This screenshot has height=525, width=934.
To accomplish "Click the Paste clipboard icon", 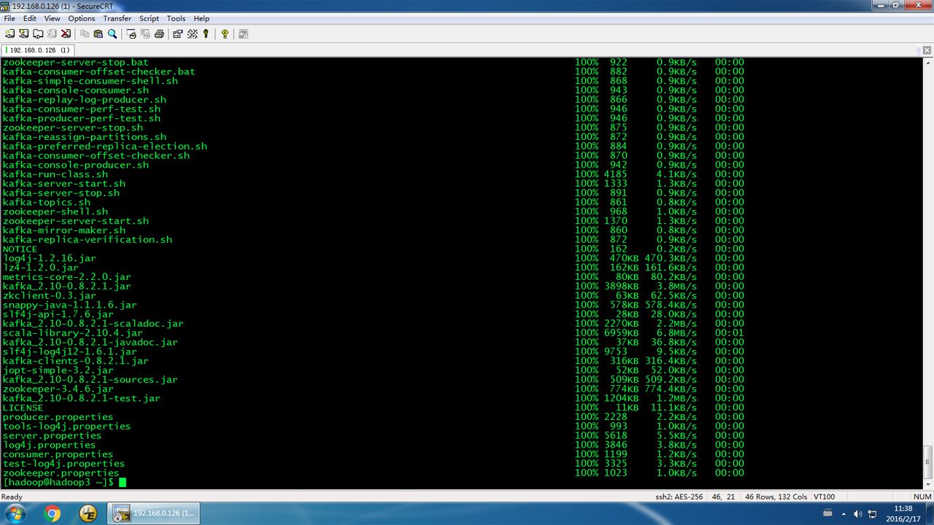I will 99,34.
